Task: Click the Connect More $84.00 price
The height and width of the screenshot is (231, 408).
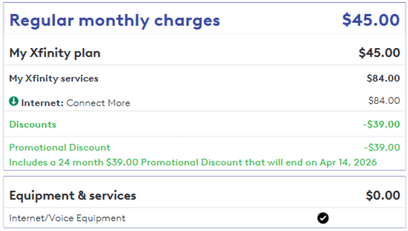Action: coord(384,100)
